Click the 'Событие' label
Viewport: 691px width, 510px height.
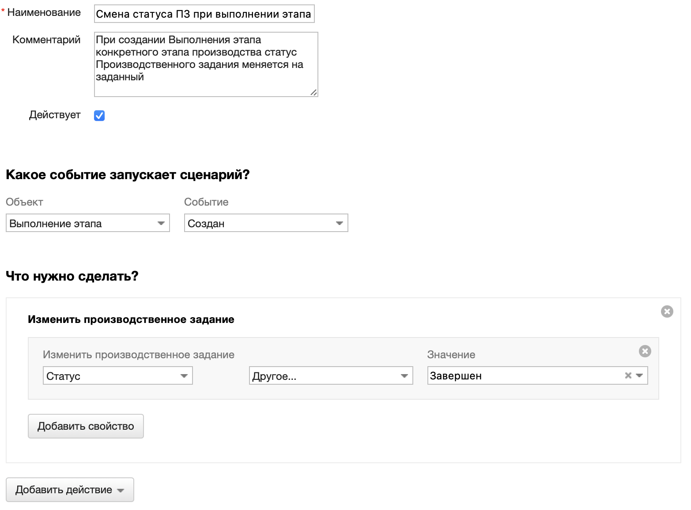click(206, 202)
